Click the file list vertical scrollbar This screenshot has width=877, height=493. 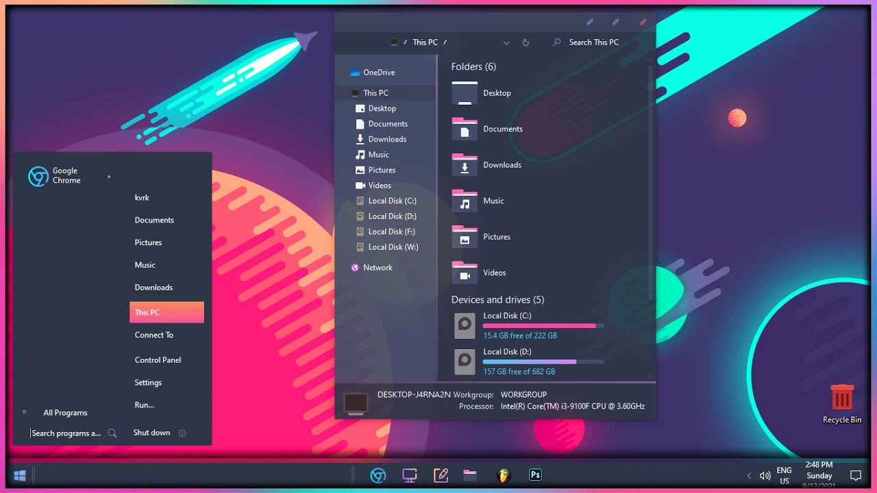[651, 181]
